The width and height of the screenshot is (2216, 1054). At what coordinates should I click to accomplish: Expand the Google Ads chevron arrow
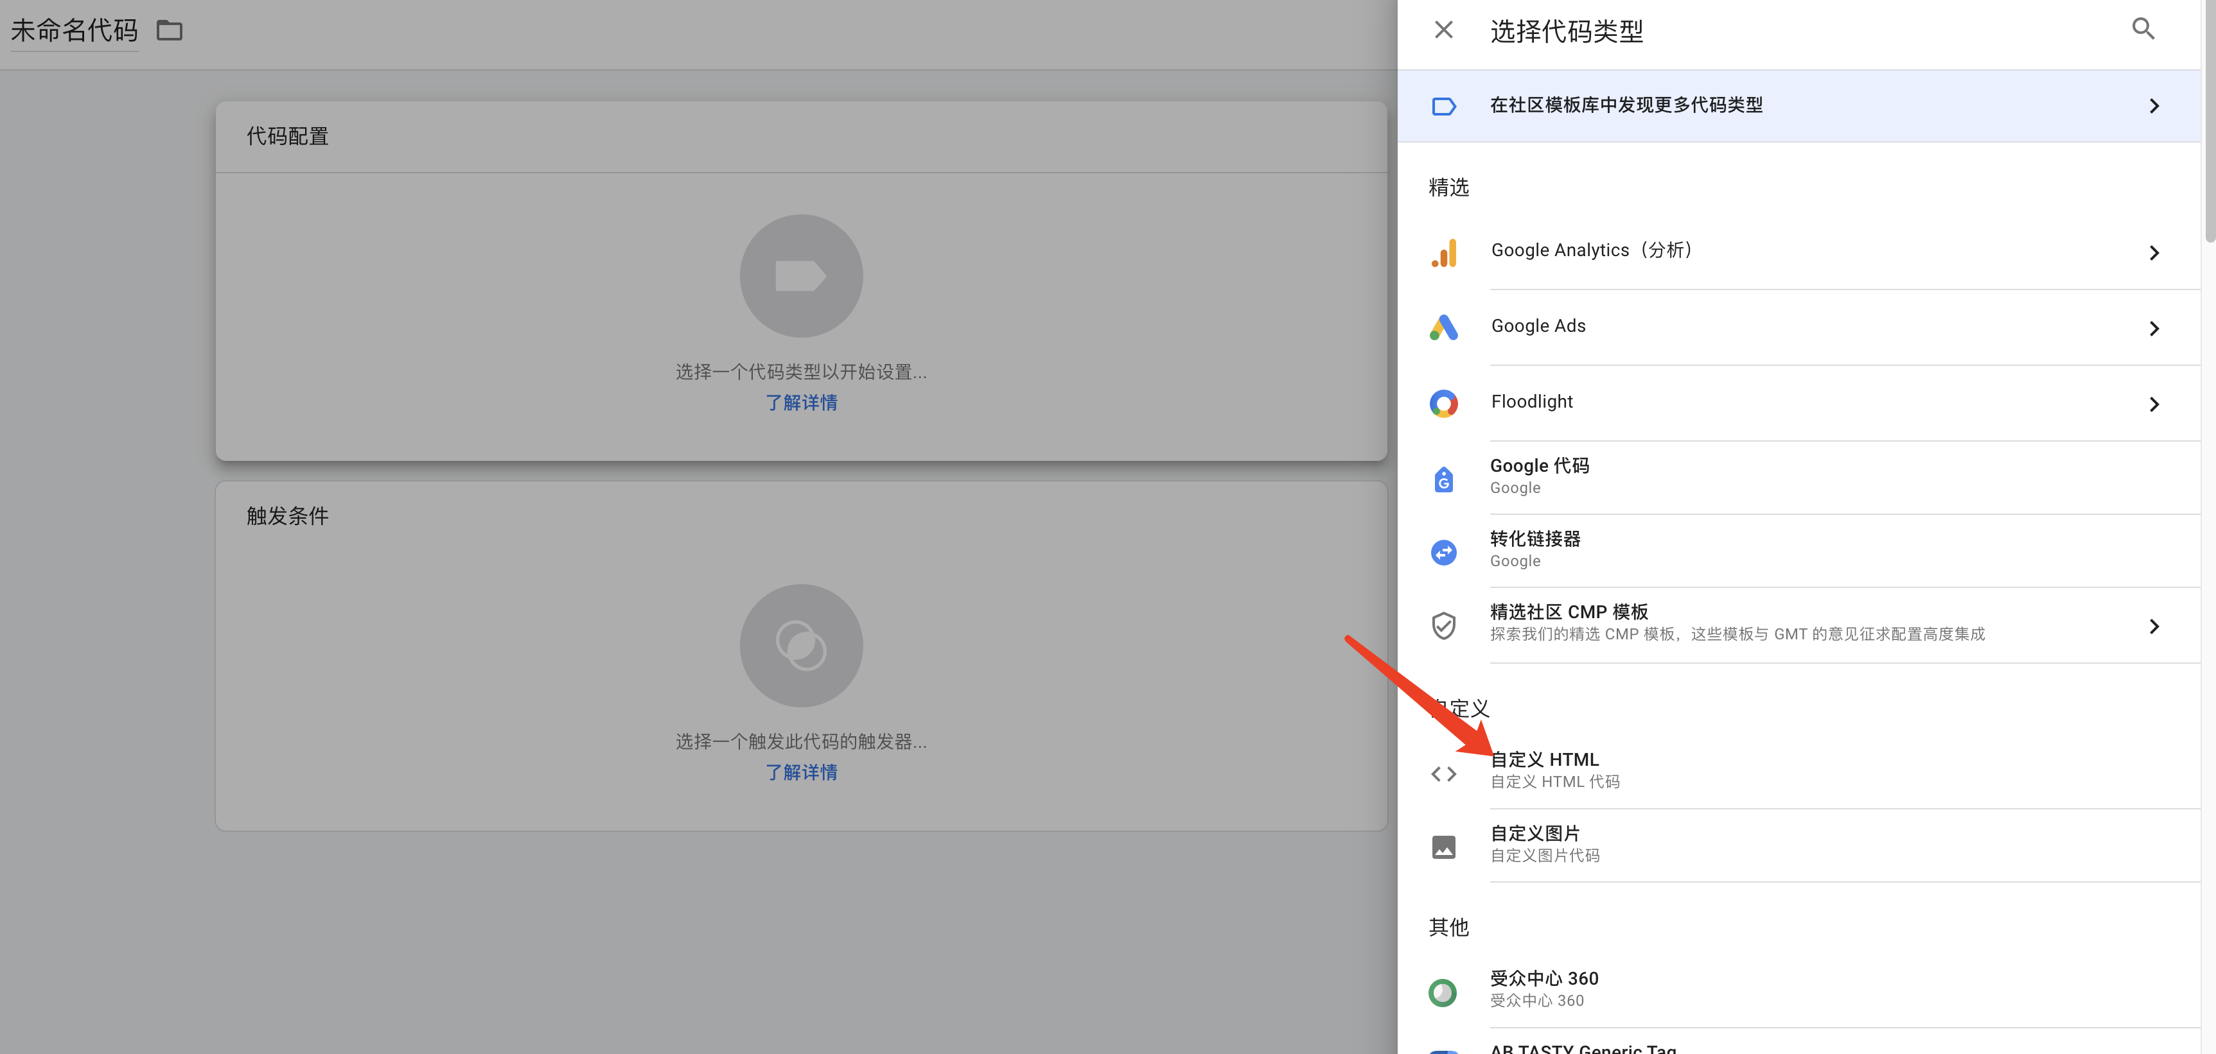click(x=2153, y=329)
